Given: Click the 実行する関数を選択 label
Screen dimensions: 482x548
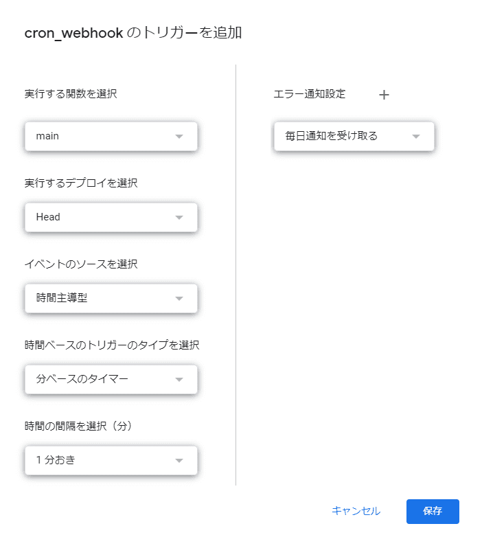Looking at the screenshot, I should [x=71, y=94].
